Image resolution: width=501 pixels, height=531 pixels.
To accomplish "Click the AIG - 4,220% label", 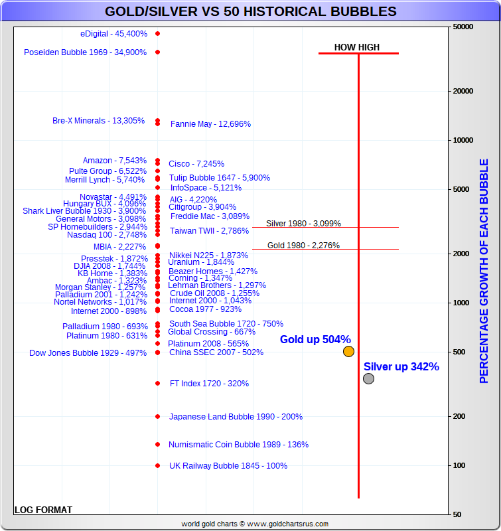I will pyautogui.click(x=193, y=200).
